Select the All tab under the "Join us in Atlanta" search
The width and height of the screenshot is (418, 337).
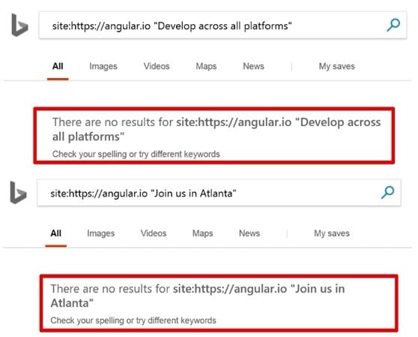point(55,233)
